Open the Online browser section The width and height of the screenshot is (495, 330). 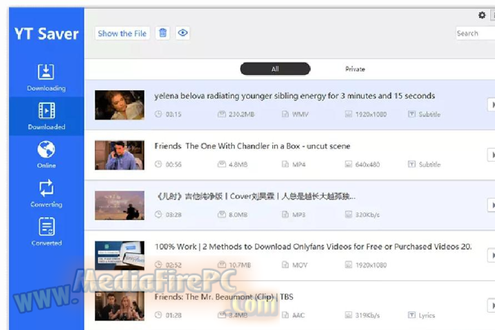point(47,155)
